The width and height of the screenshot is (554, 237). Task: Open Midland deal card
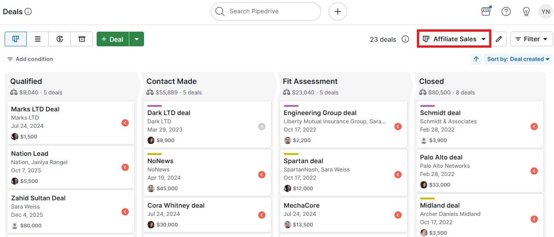(479, 216)
